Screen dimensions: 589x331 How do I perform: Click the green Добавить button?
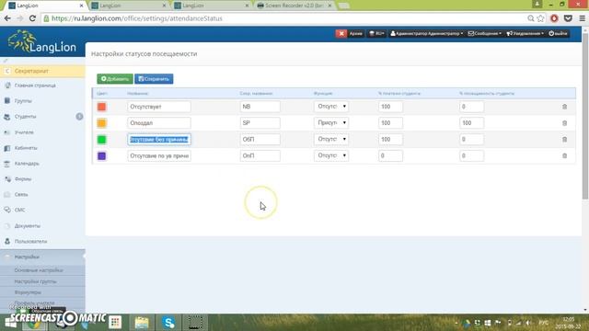coord(115,79)
